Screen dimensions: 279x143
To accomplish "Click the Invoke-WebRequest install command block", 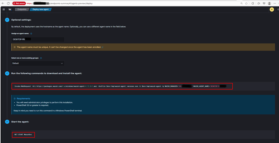I will pos(122,86).
